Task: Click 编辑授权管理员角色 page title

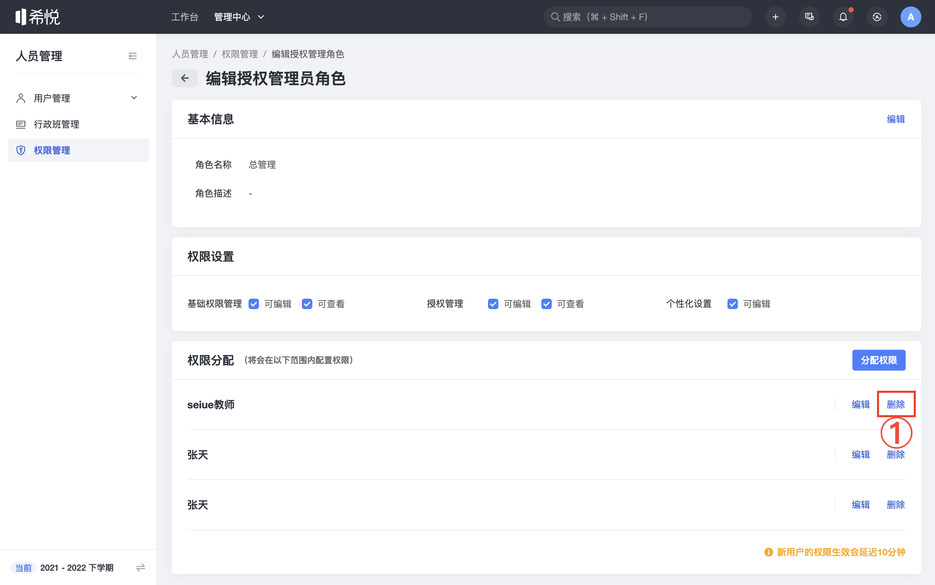Action: [276, 78]
